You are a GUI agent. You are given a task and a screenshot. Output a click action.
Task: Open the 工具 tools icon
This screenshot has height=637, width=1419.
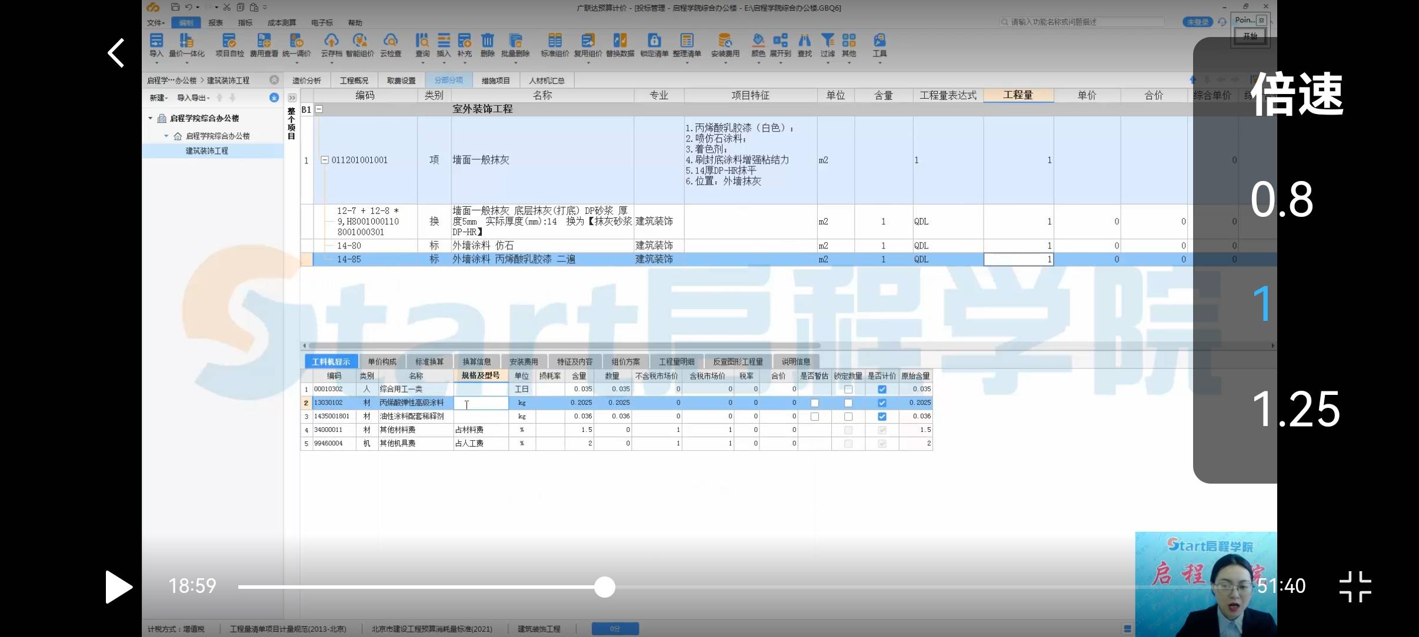(x=880, y=45)
